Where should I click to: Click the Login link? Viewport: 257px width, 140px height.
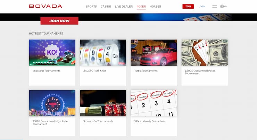click(202, 7)
